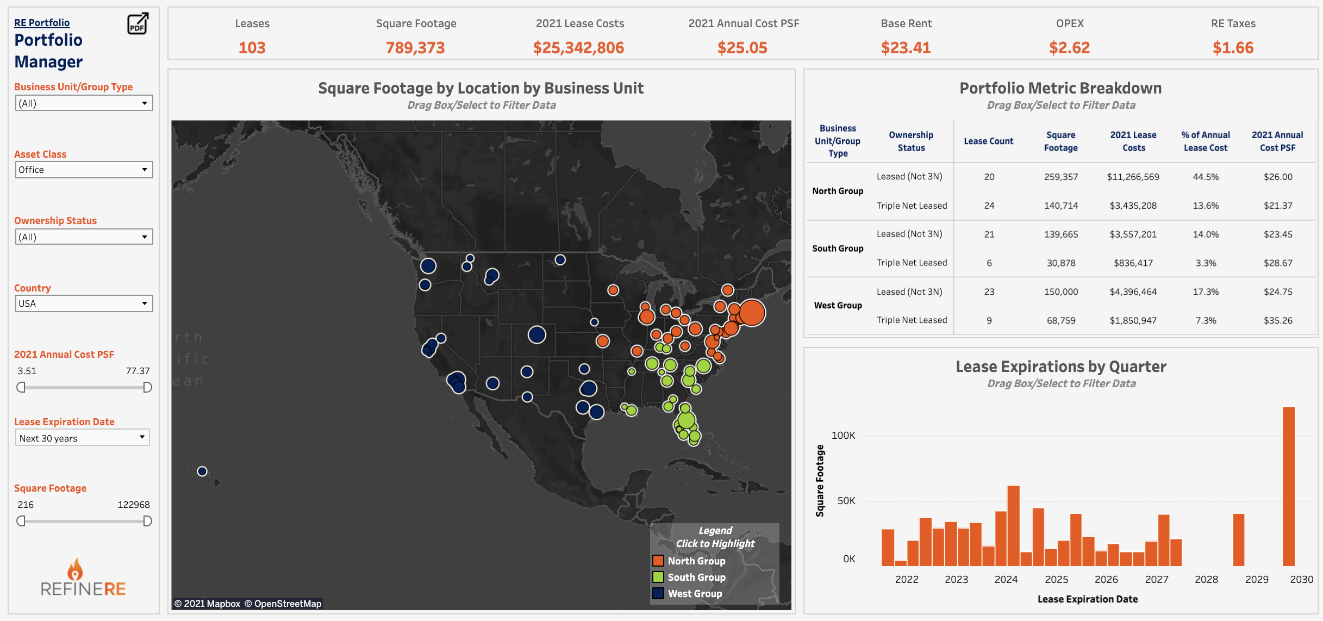This screenshot has height=621, width=1323.
Task: Select West Group Triple Net Leased row
Action: (912, 320)
